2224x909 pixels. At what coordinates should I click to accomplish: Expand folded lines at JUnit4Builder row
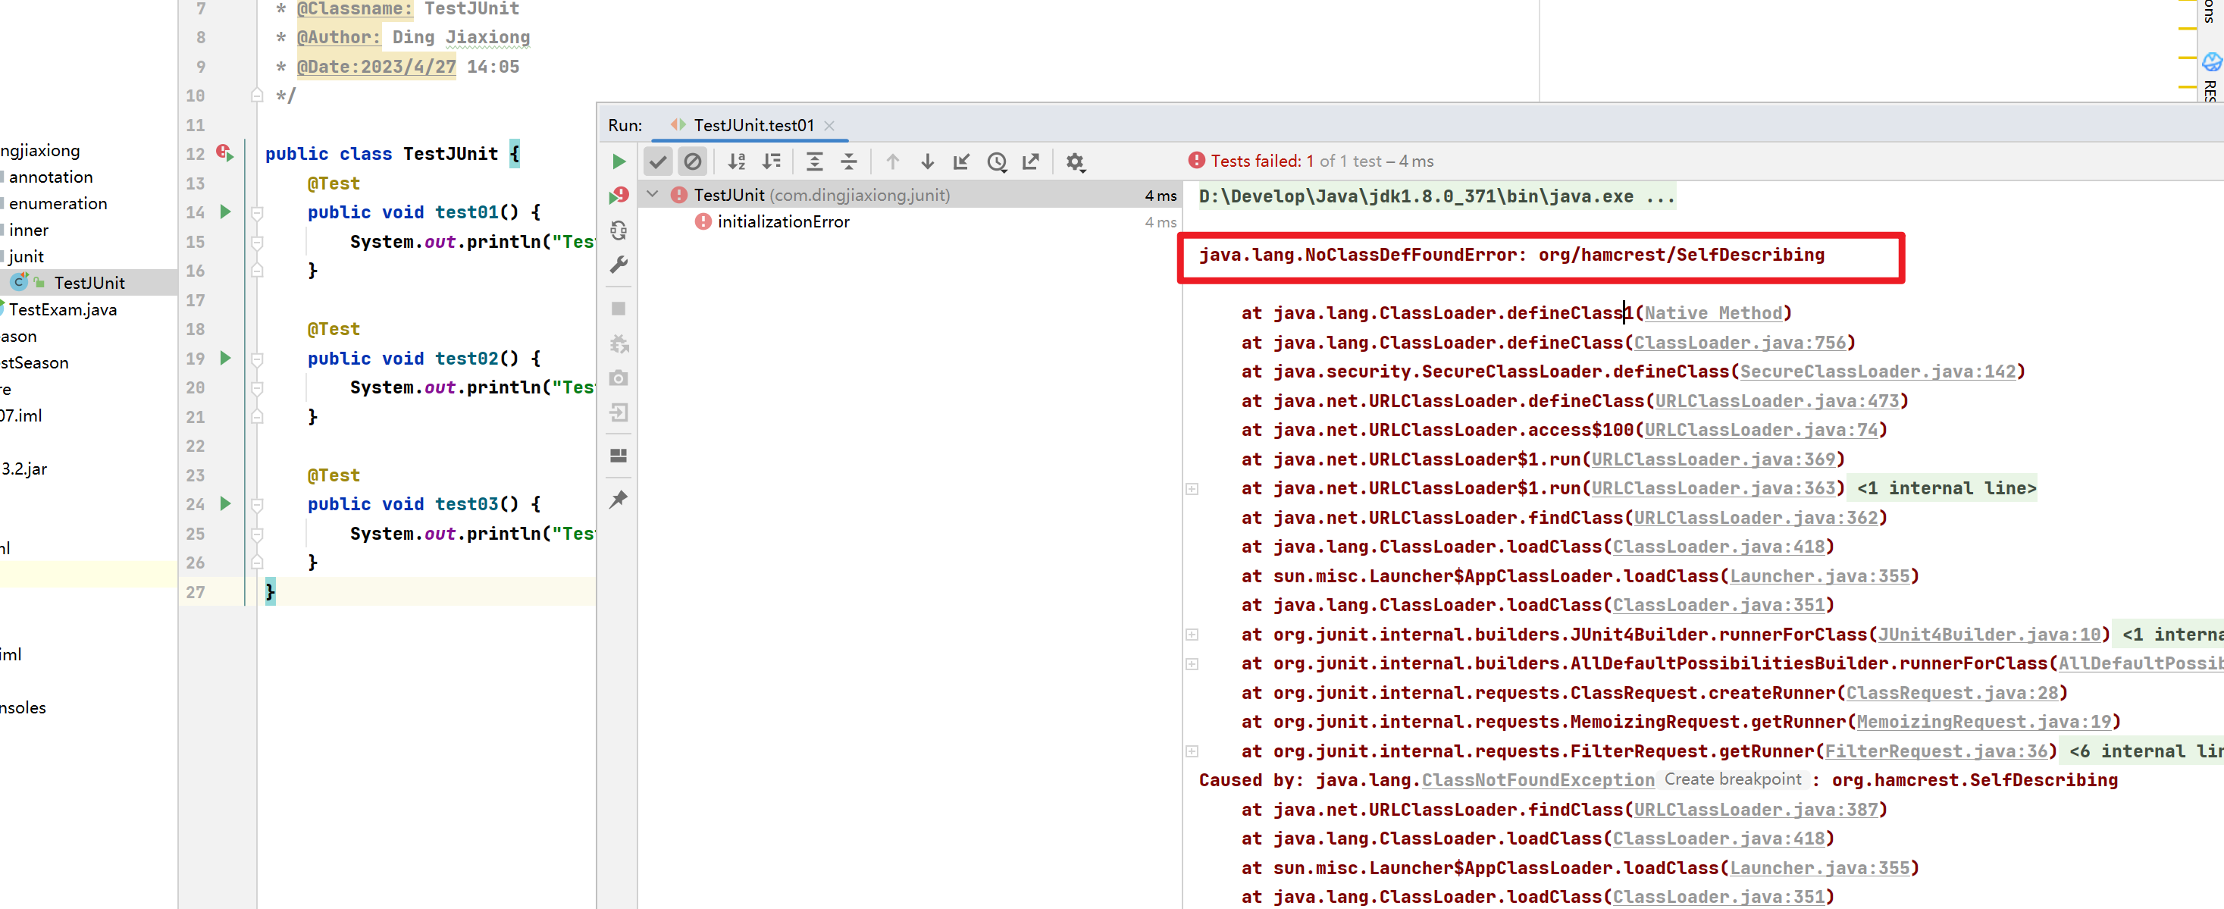[x=1192, y=635]
